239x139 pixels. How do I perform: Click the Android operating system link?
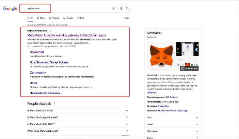pyautogui.click(x=174, y=97)
